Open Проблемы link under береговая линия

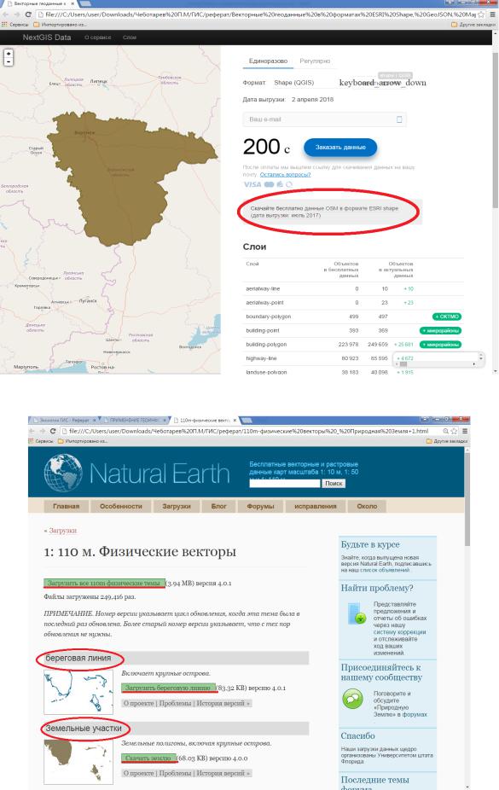(x=176, y=703)
